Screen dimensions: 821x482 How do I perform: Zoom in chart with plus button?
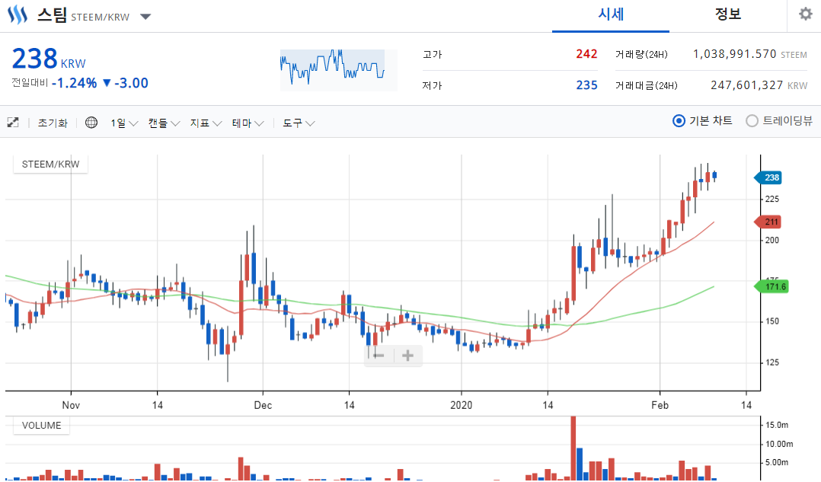407,356
